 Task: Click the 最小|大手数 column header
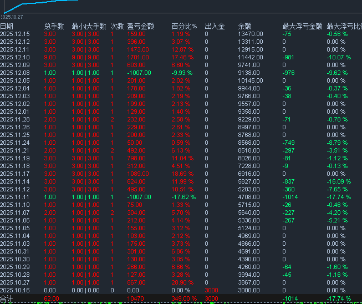(89, 26)
